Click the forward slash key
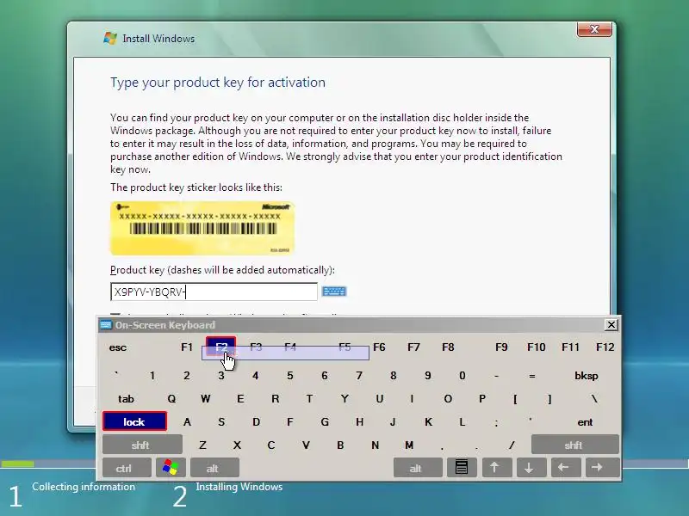The width and height of the screenshot is (689, 516). (512, 445)
